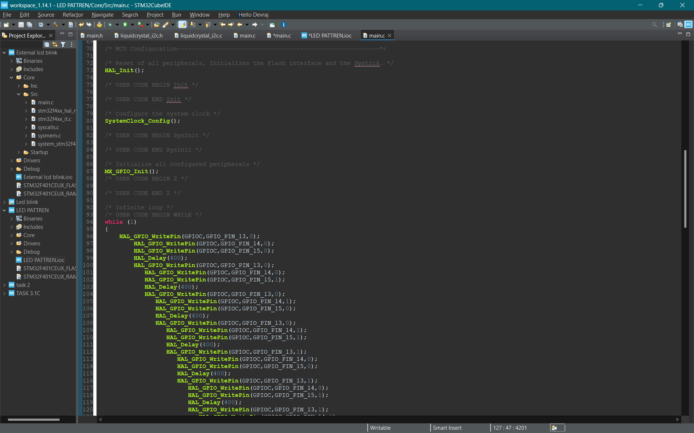Click the Redo curved arrow icon
The image size is (694, 433).
(x=89, y=25)
